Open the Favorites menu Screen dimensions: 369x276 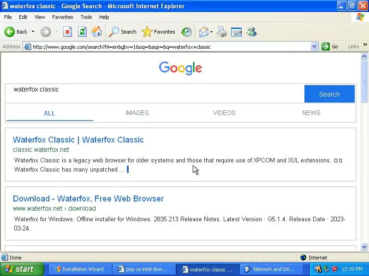(x=63, y=17)
